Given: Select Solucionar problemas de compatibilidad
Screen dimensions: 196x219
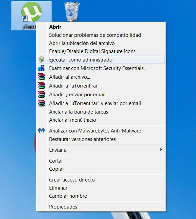Looking at the screenshot, I should tap(101, 35).
